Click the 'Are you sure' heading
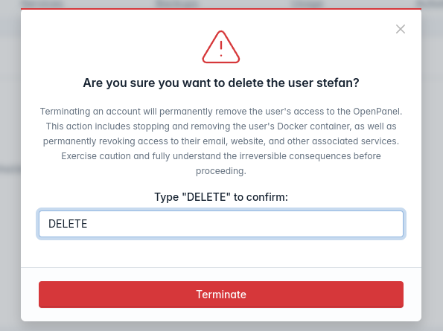 (x=221, y=83)
